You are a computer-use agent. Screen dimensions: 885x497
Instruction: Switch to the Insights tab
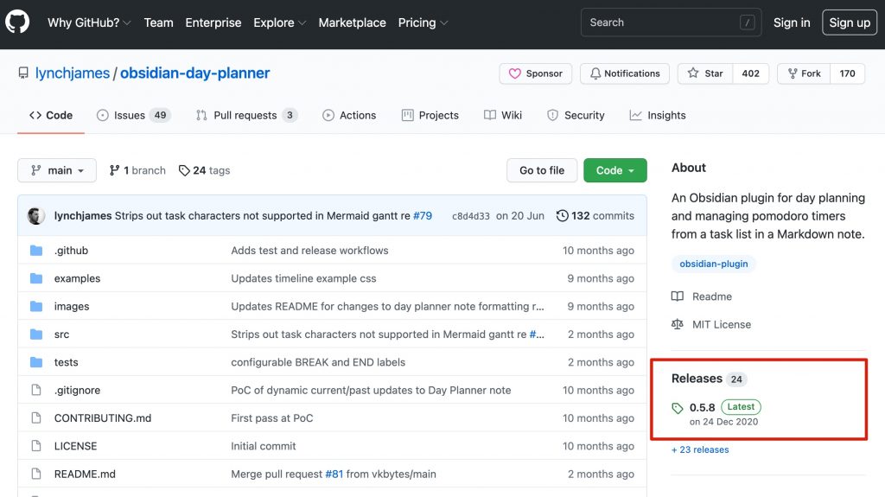(658, 115)
